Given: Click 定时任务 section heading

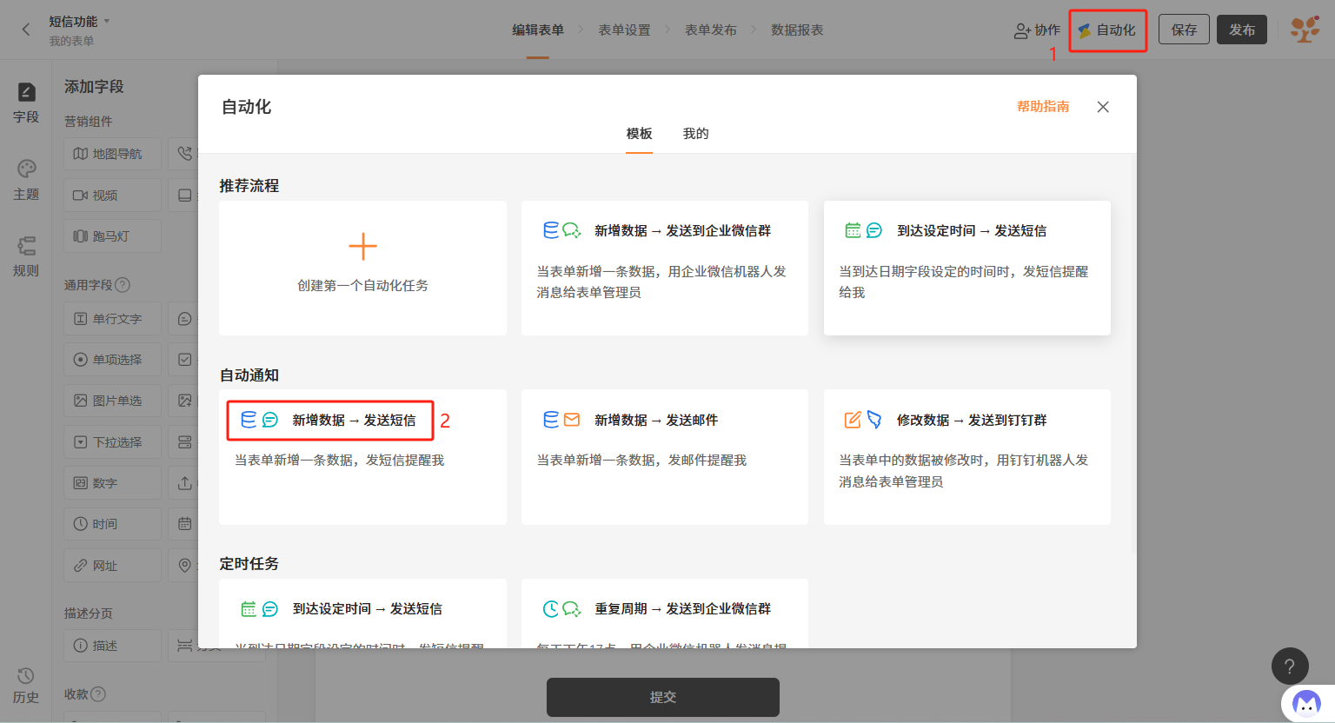Looking at the screenshot, I should tap(249, 564).
